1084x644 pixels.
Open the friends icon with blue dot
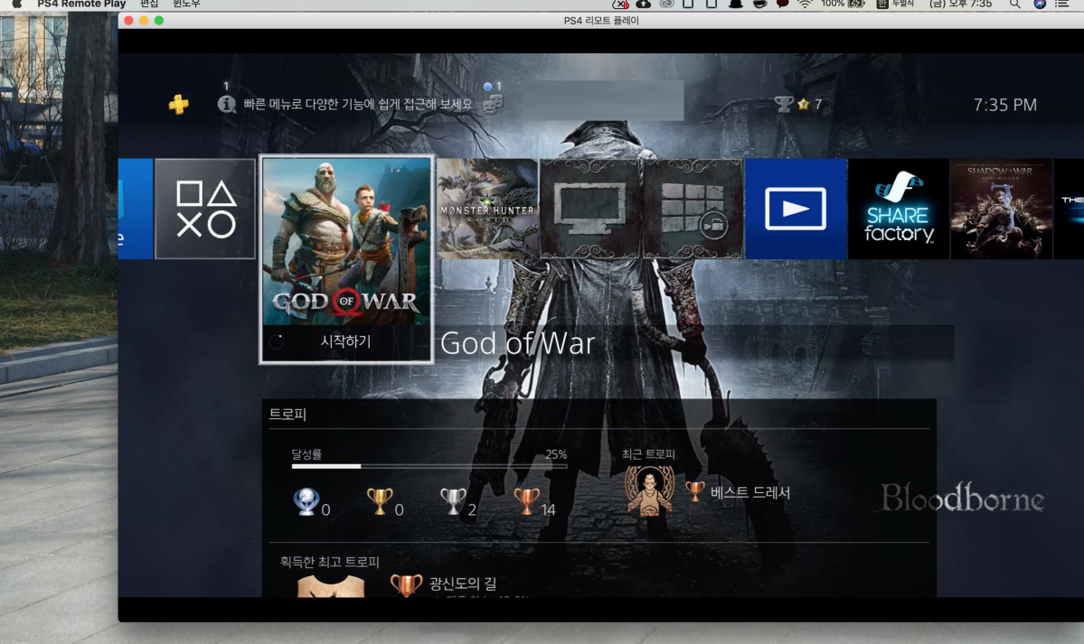point(493,105)
